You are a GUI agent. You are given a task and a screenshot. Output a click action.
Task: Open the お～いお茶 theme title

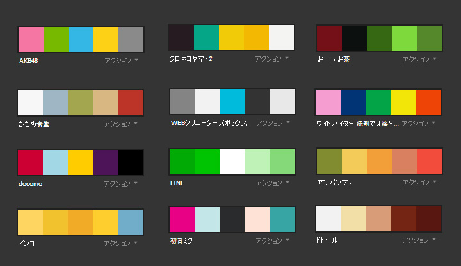334,60
